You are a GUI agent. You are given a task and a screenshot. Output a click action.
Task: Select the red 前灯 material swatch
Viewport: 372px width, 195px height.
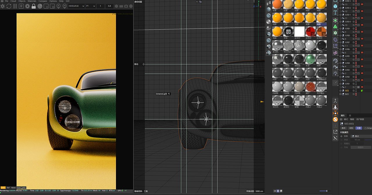[310, 87]
